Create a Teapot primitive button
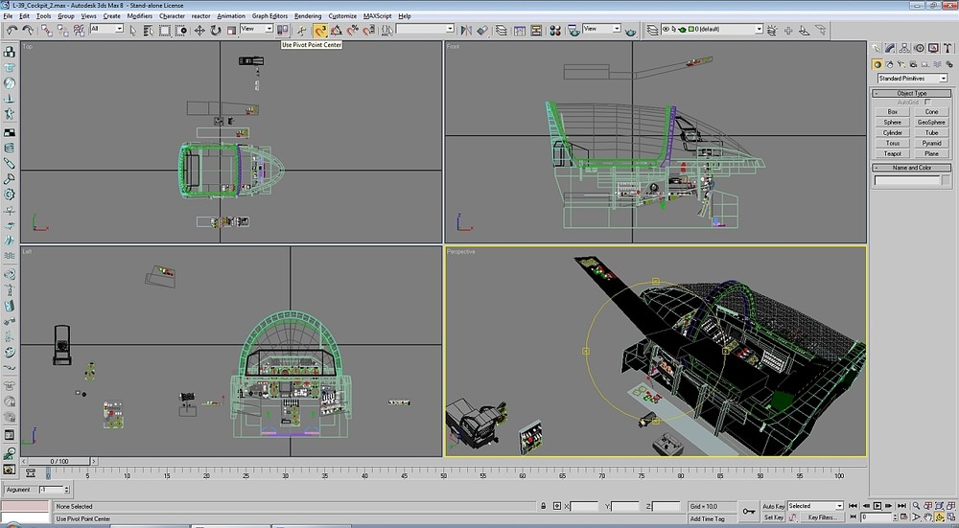The width and height of the screenshot is (959, 528). [892, 153]
